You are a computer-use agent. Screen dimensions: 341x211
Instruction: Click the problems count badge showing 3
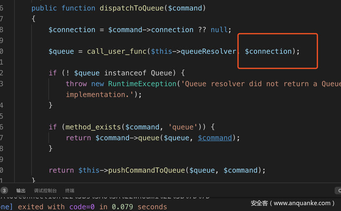(4, 191)
